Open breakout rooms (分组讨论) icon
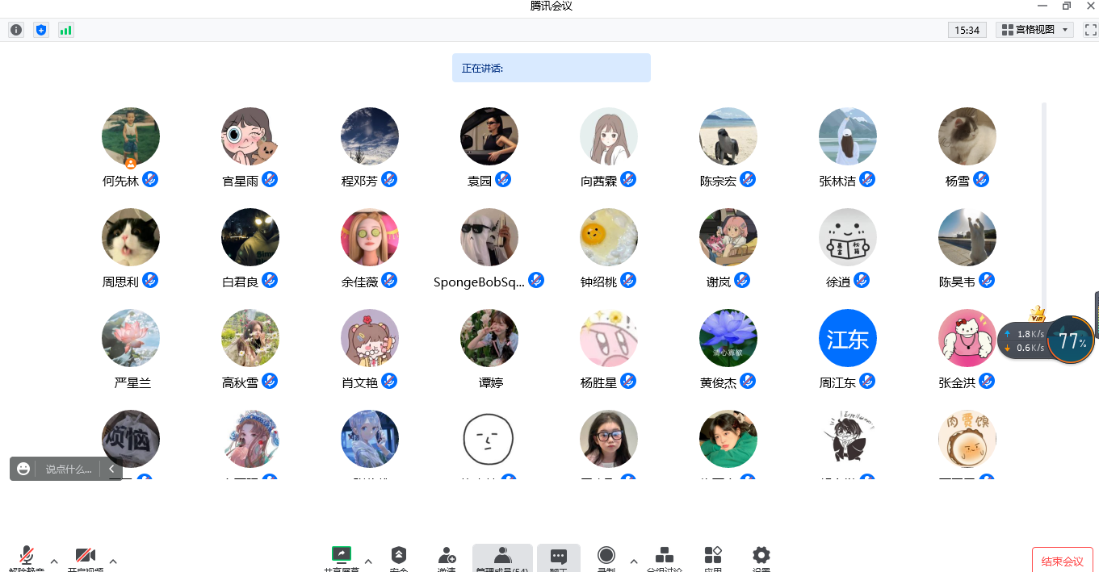Image resolution: width=1099 pixels, height=572 pixels. click(x=665, y=556)
